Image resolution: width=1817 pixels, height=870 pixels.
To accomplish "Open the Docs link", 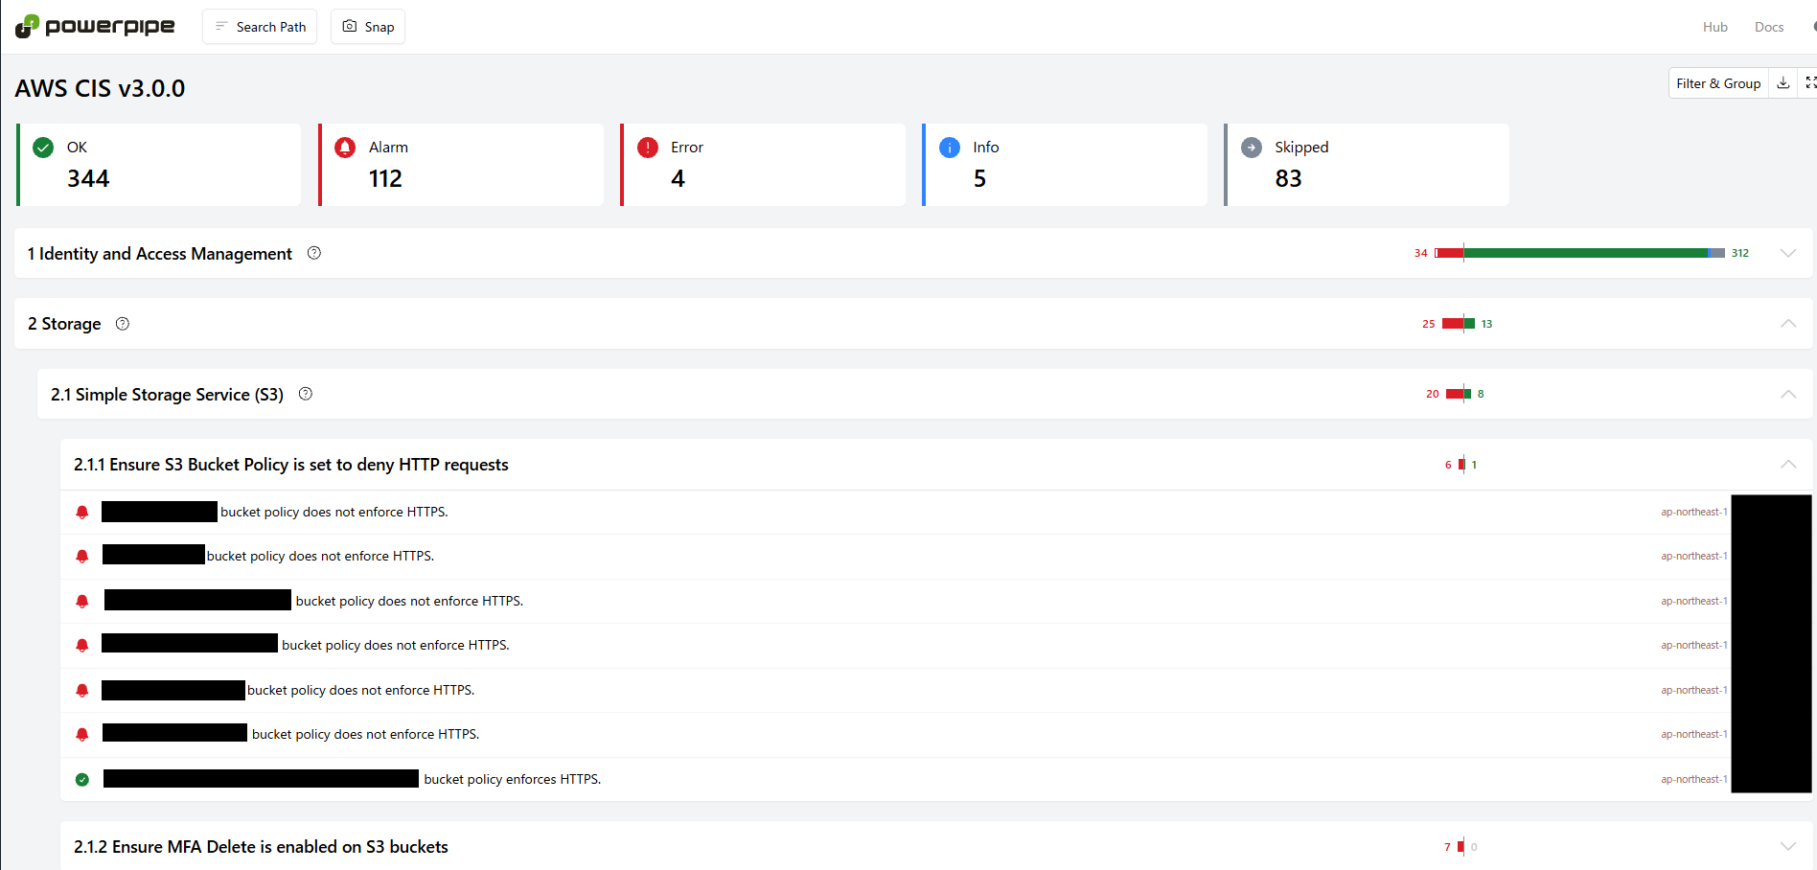I will (x=1768, y=27).
